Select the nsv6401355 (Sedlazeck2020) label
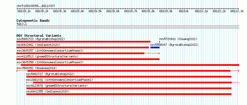 (x=48, y=91)
